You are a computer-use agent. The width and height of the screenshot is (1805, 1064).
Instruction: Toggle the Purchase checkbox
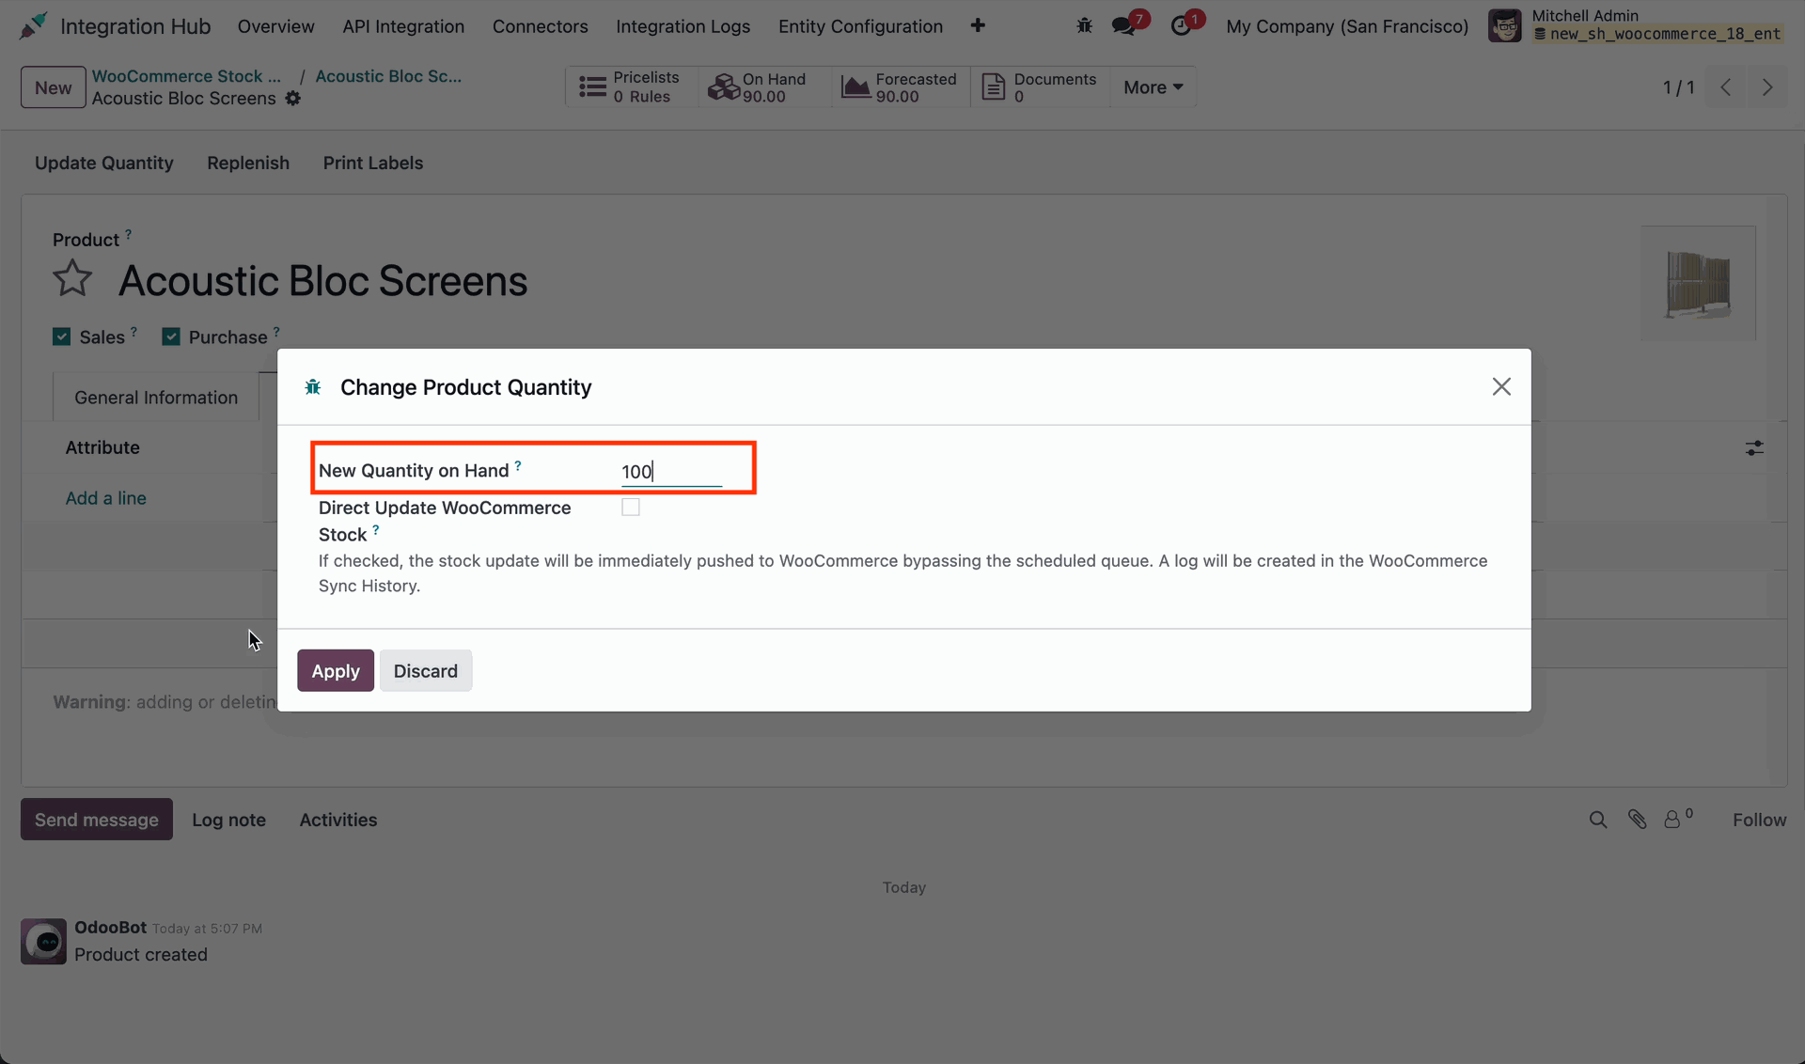pyautogui.click(x=171, y=336)
